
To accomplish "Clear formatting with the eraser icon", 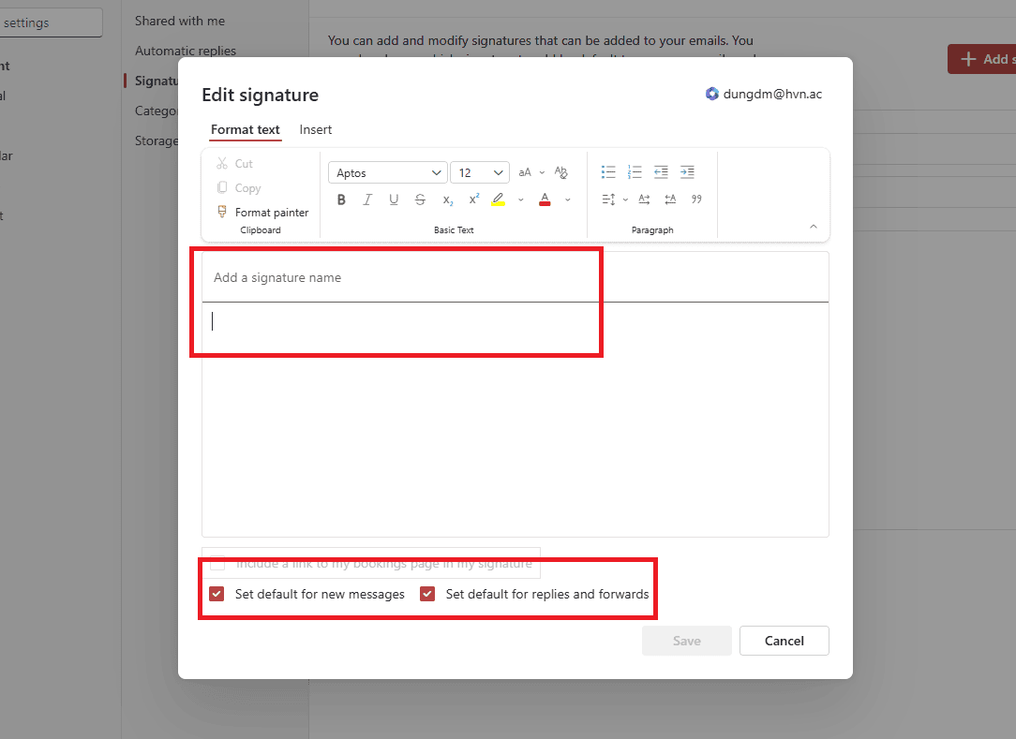I will click(561, 172).
